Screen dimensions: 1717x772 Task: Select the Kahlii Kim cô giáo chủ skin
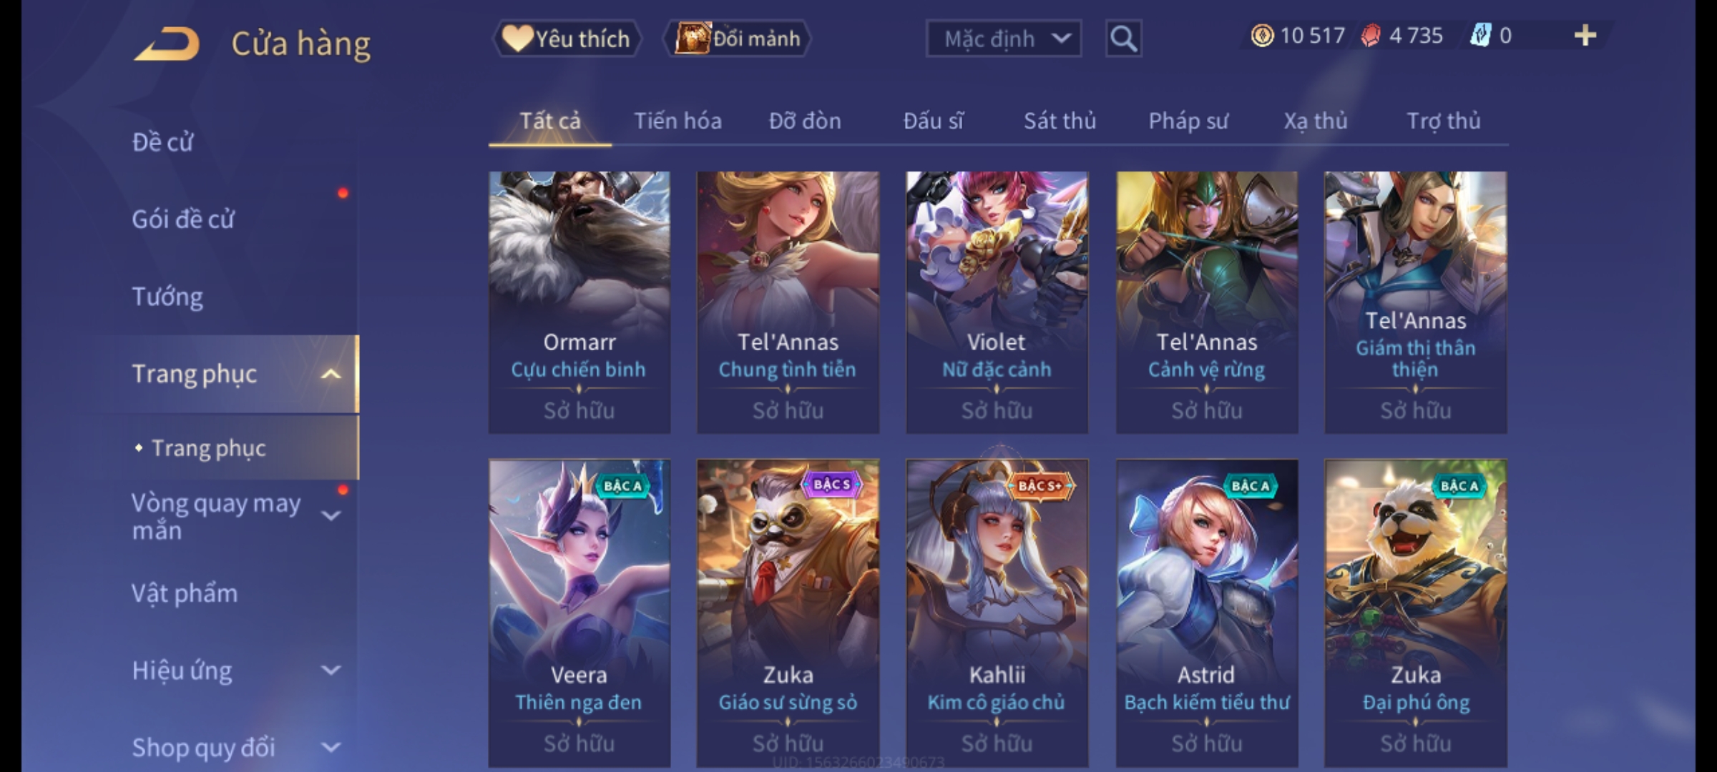997,613
